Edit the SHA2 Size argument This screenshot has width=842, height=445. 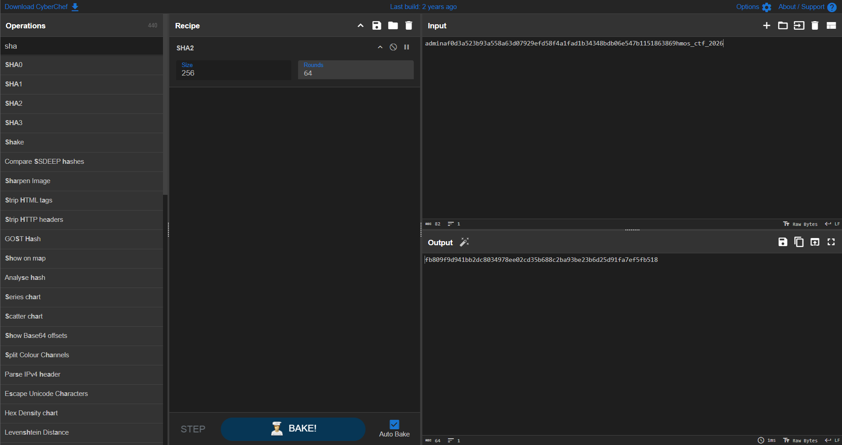click(233, 70)
